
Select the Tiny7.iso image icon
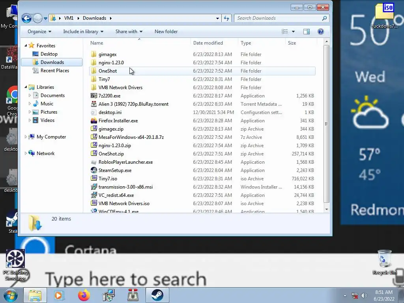(x=94, y=179)
